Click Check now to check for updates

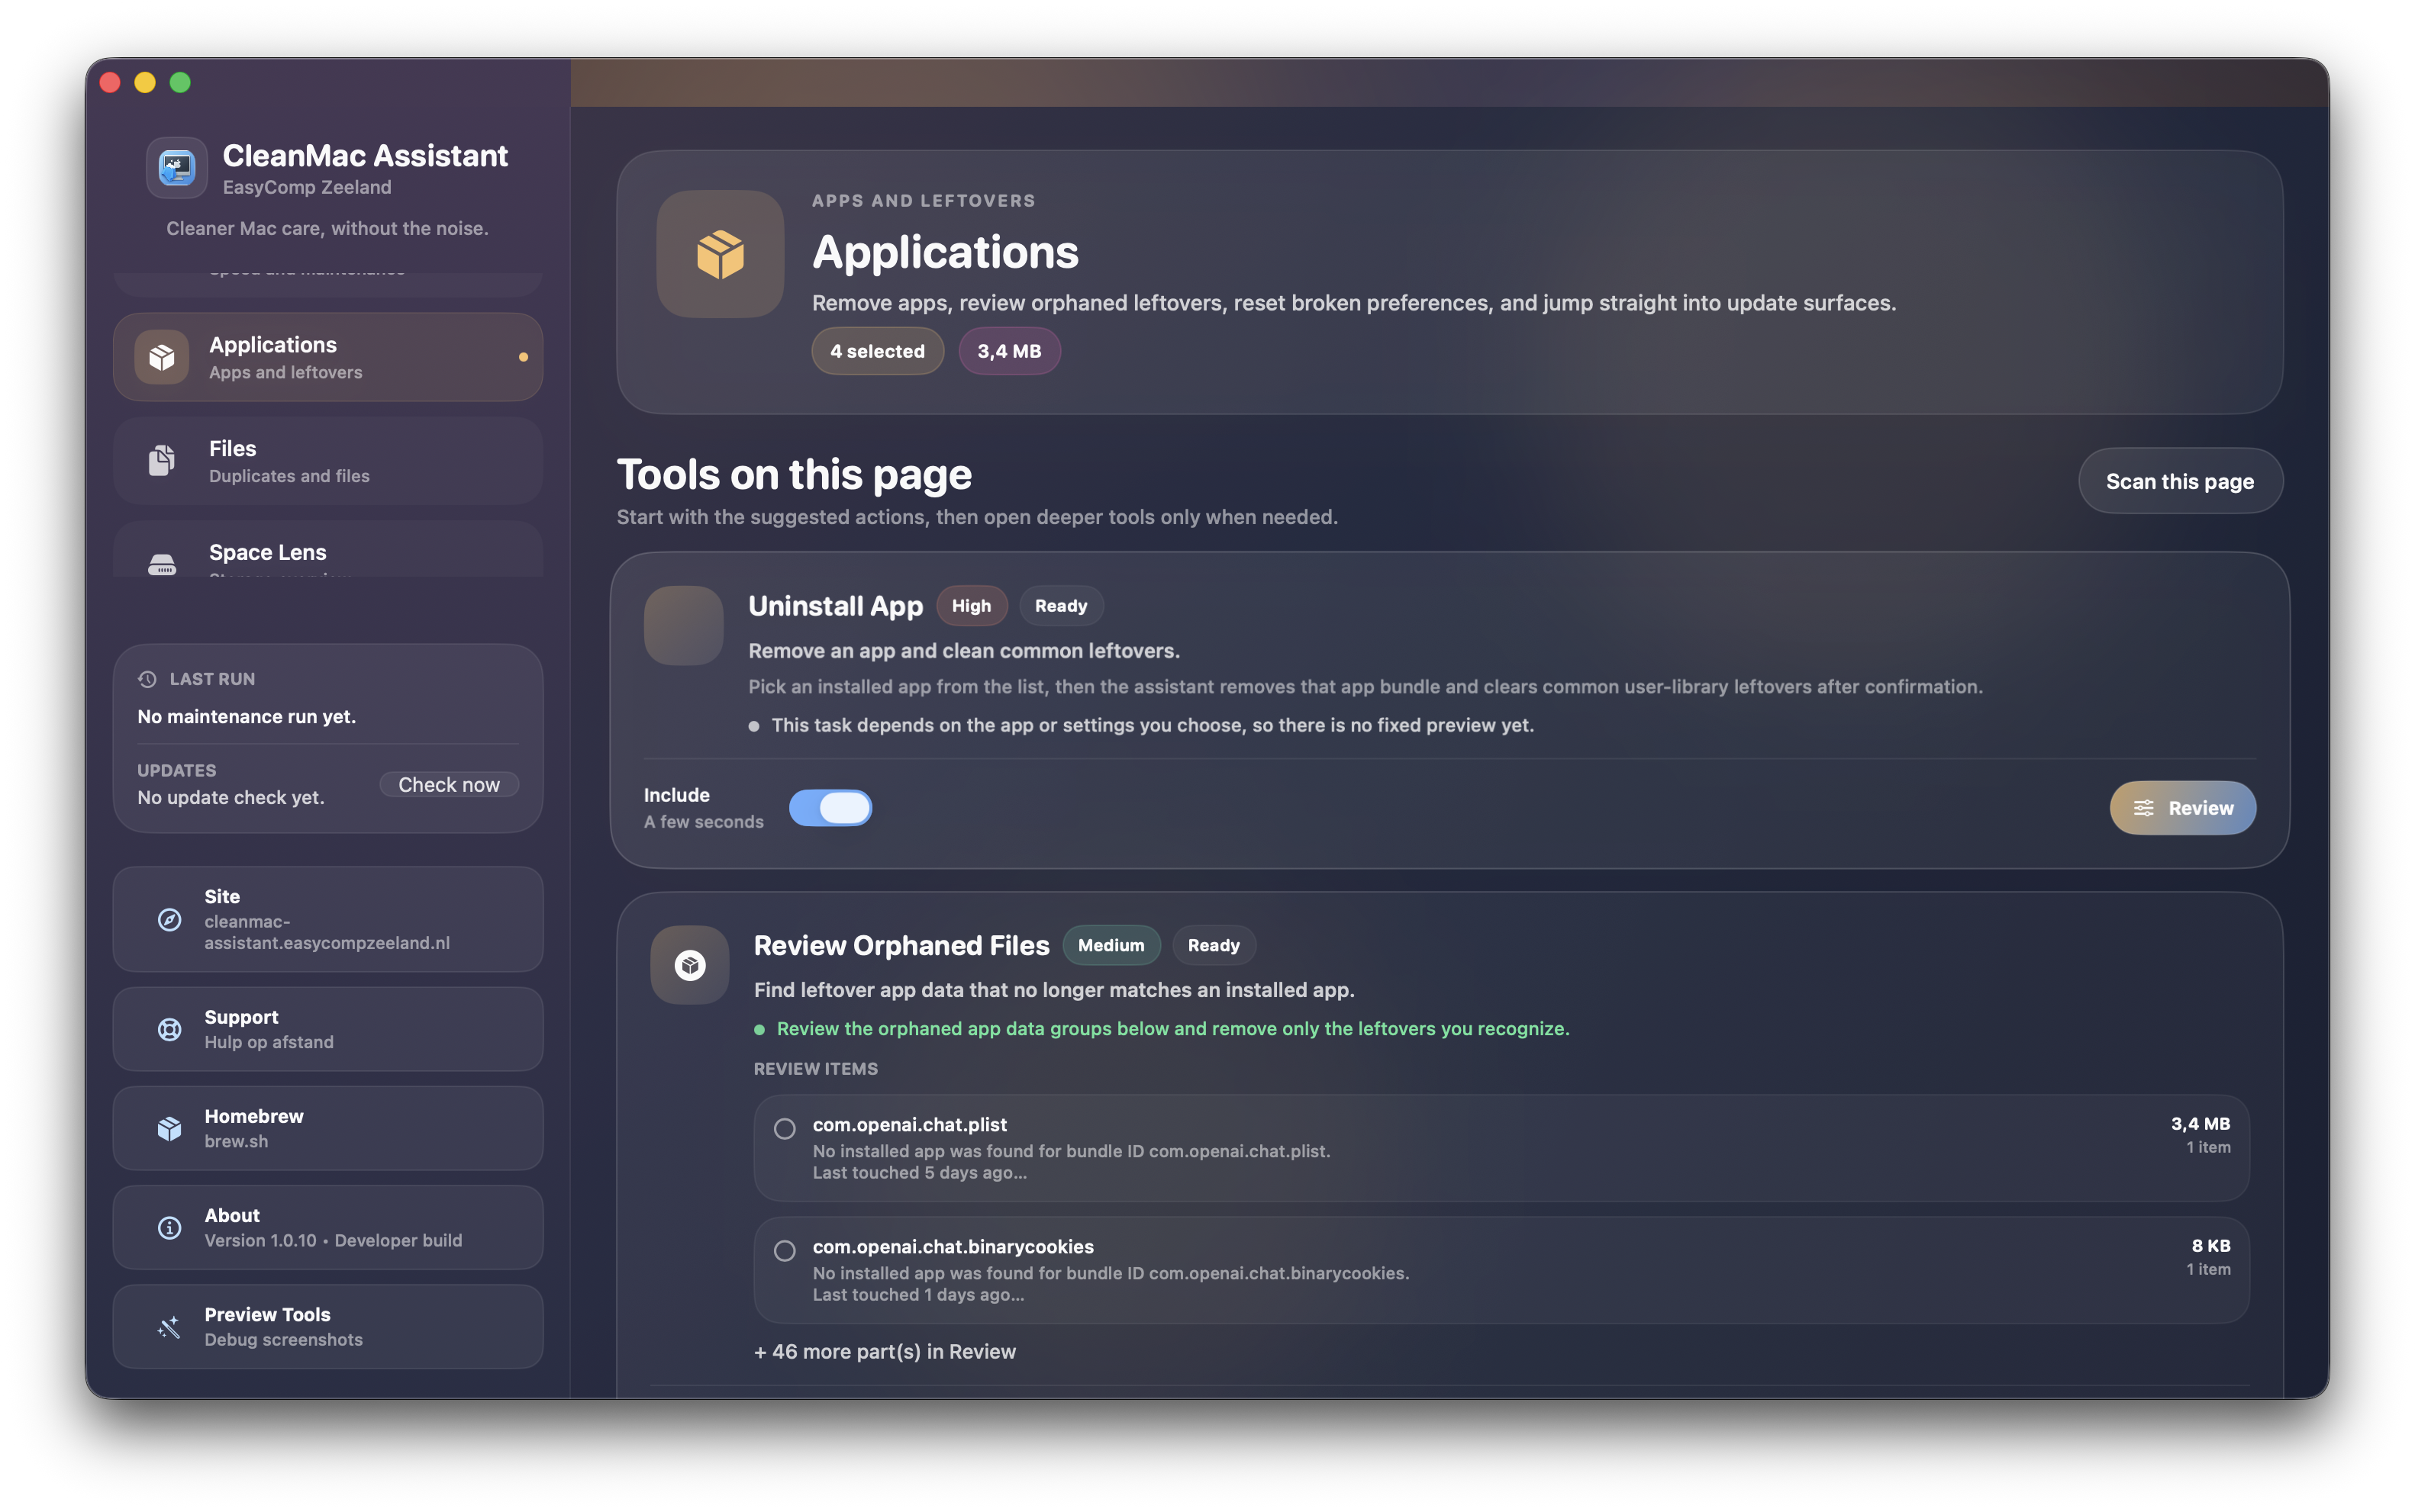pos(449,784)
